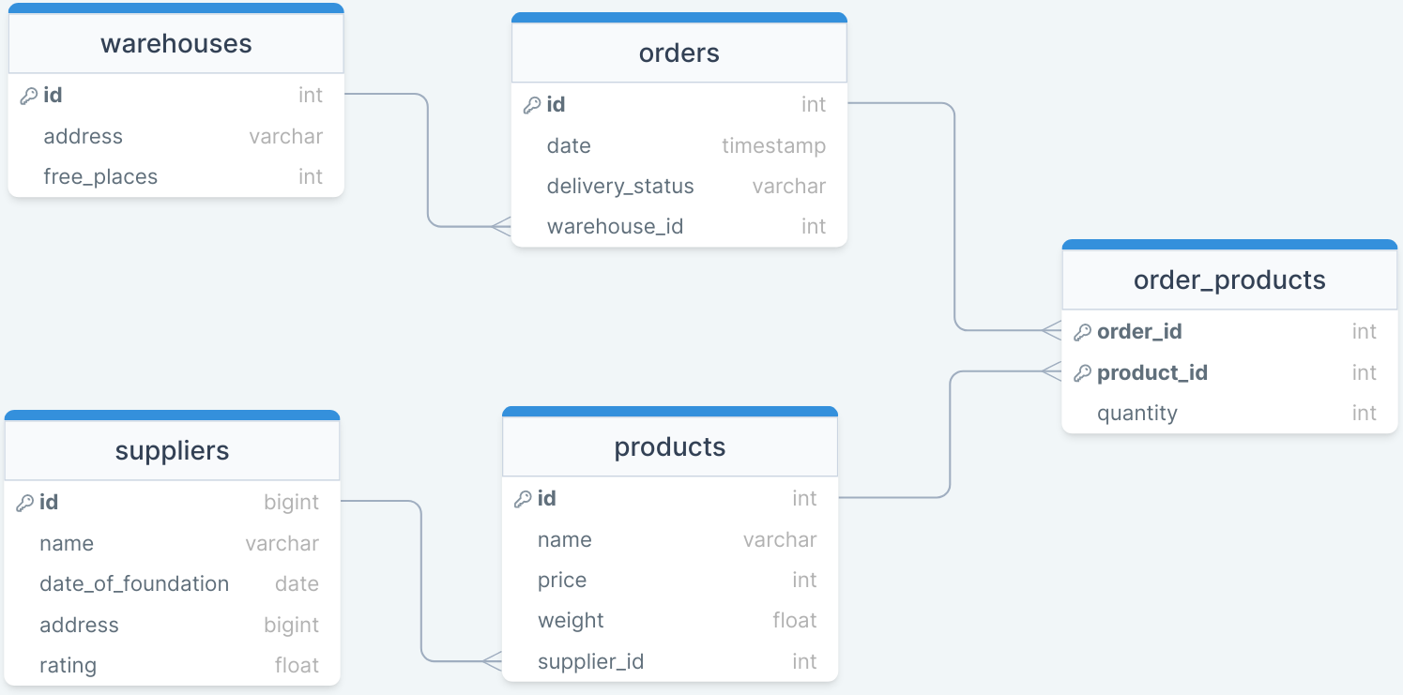Click the key icon beside warehouses id
Screen dimensions: 1403x695
29,96
